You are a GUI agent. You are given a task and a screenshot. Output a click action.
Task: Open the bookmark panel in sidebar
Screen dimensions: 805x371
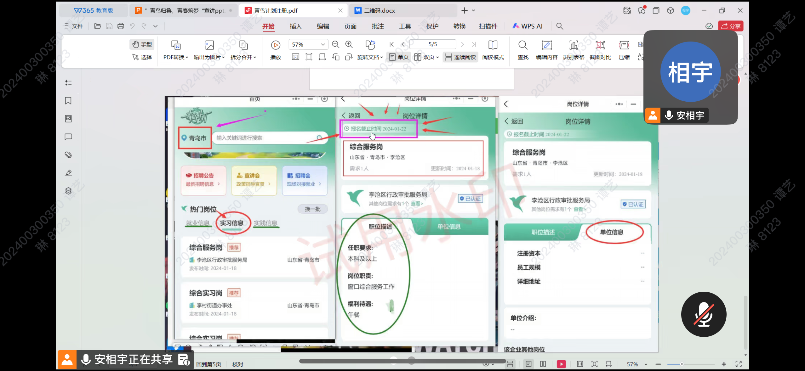(68, 101)
